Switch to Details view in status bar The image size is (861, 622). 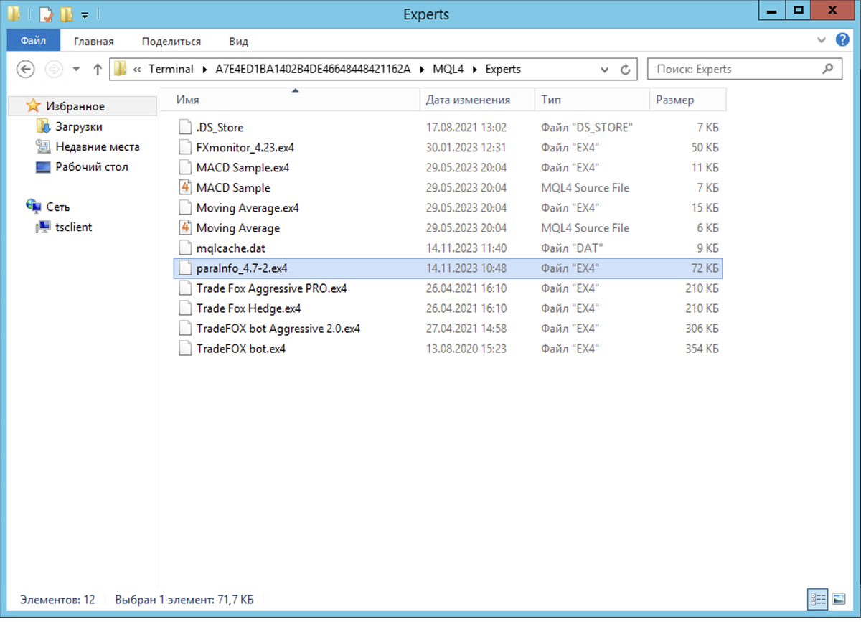pyautogui.click(x=817, y=598)
